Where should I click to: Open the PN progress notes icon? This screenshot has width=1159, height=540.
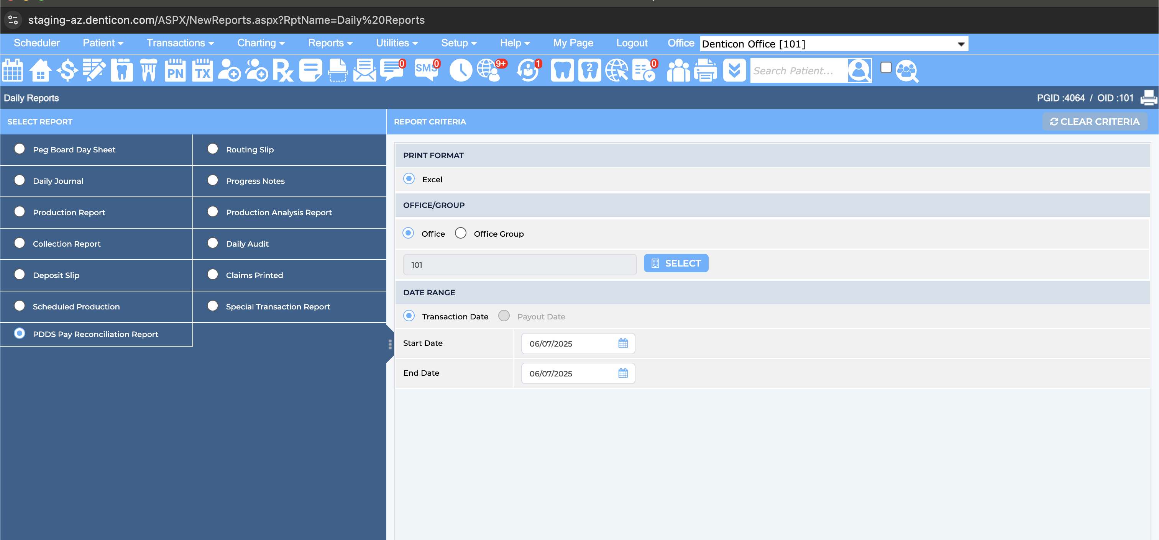[176, 70]
